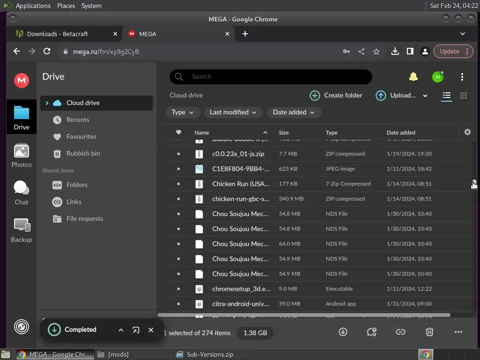Select chicken-run-gbc-s ZIP file
The width and height of the screenshot is (480, 360).
click(321, 199)
